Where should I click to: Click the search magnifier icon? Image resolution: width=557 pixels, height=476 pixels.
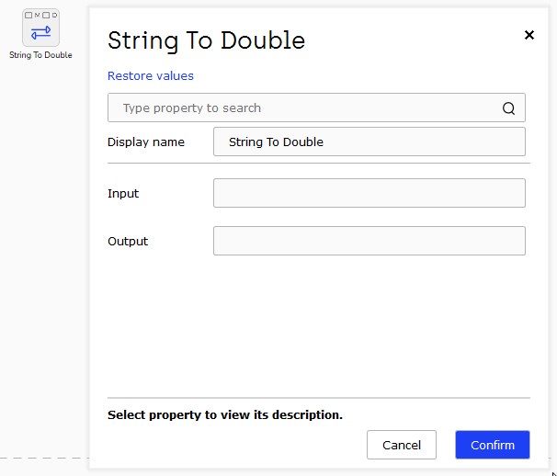tap(508, 108)
